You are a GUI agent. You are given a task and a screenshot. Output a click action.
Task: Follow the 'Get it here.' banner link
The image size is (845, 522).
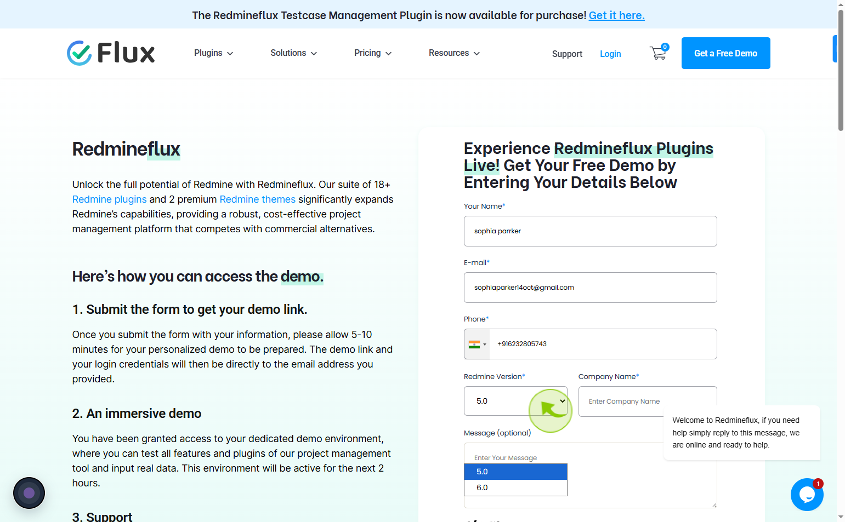click(616, 15)
